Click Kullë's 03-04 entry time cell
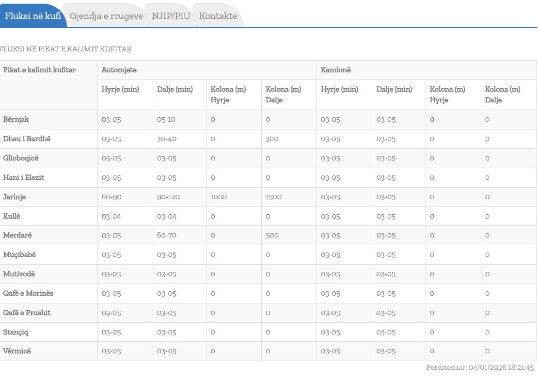Viewport: 539px width, 380px height. pos(111,216)
